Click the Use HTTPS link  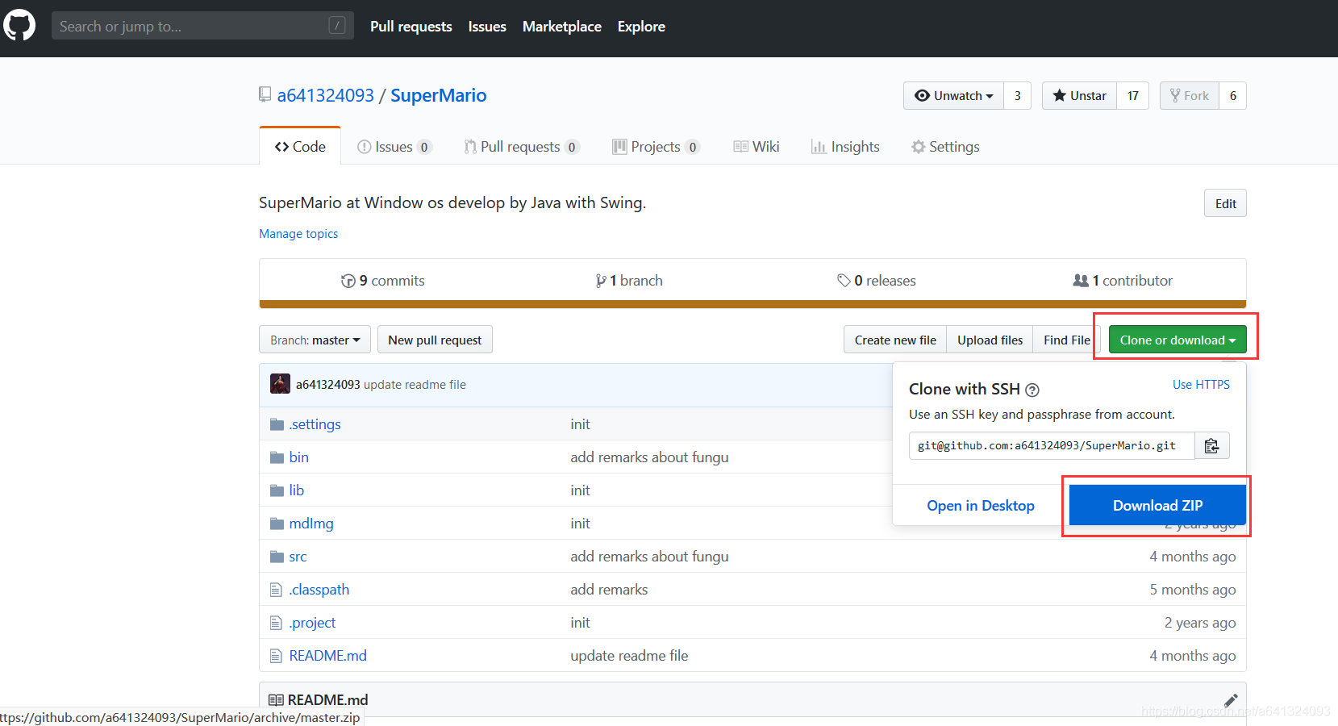(x=1201, y=385)
